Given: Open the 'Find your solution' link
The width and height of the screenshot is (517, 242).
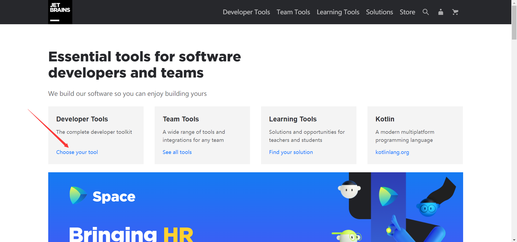Looking at the screenshot, I should [291, 152].
